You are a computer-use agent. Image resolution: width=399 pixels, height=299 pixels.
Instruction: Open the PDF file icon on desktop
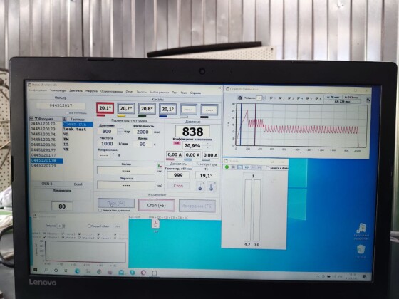[155, 224]
